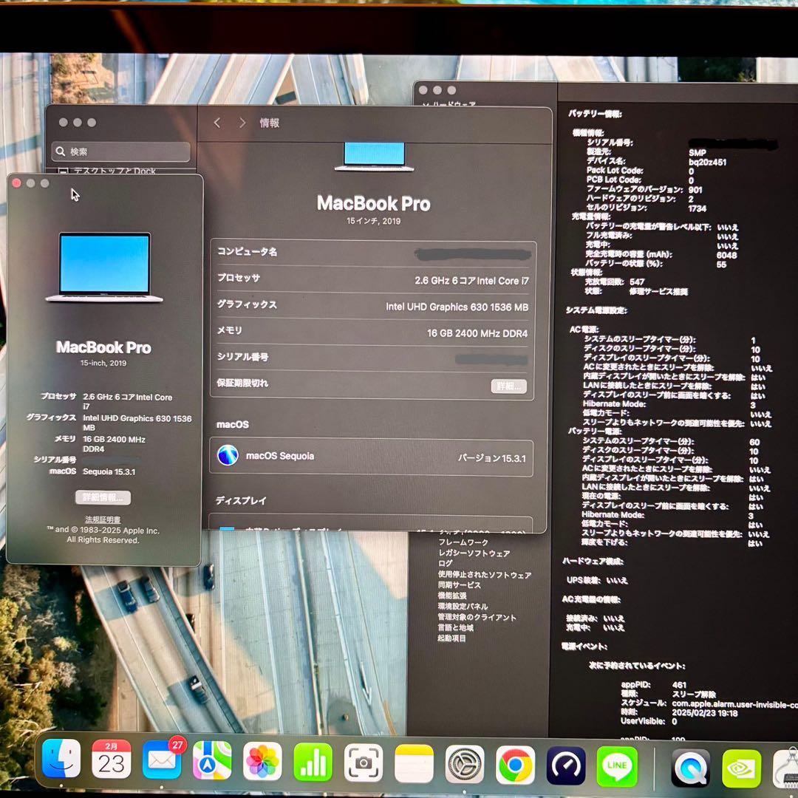Select 同期サービス in System Information sidebar
This screenshot has width=798, height=798.
click(x=459, y=584)
